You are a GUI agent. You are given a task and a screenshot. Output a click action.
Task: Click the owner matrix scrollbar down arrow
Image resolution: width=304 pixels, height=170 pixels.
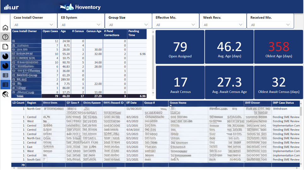pos(153,93)
